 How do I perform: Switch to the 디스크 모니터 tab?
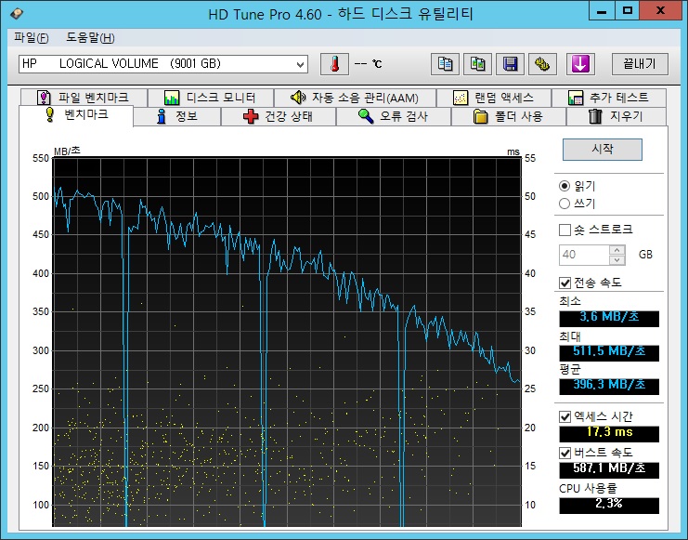[210, 97]
